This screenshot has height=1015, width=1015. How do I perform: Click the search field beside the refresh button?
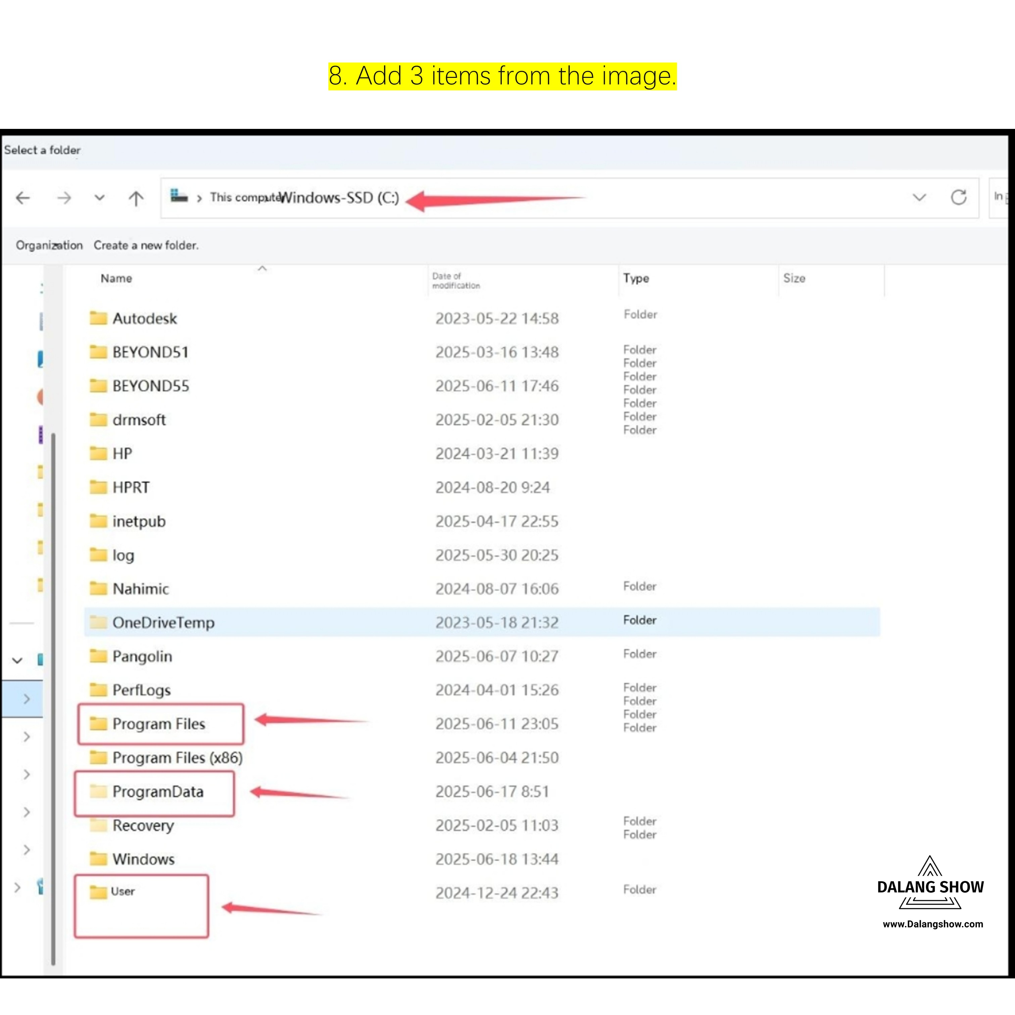tap(999, 198)
